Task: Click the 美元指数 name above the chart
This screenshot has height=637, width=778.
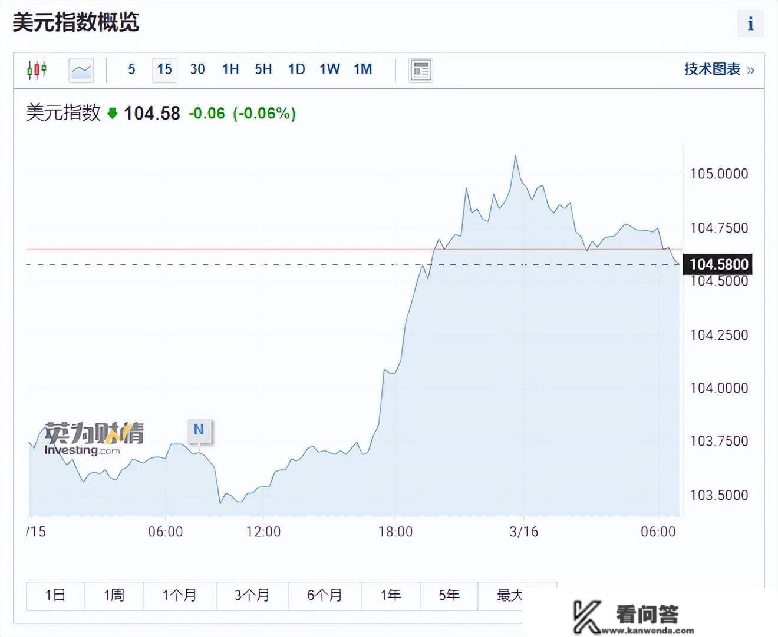Action: 63,112
